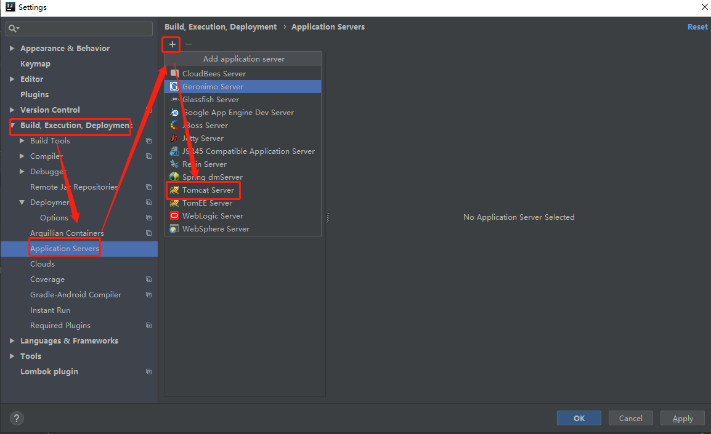Choose Geronimo Server from list
Screen dimensions: 711x434
click(243, 87)
